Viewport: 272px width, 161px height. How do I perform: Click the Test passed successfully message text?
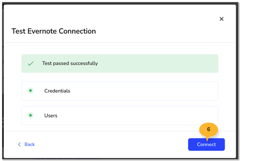(70, 63)
